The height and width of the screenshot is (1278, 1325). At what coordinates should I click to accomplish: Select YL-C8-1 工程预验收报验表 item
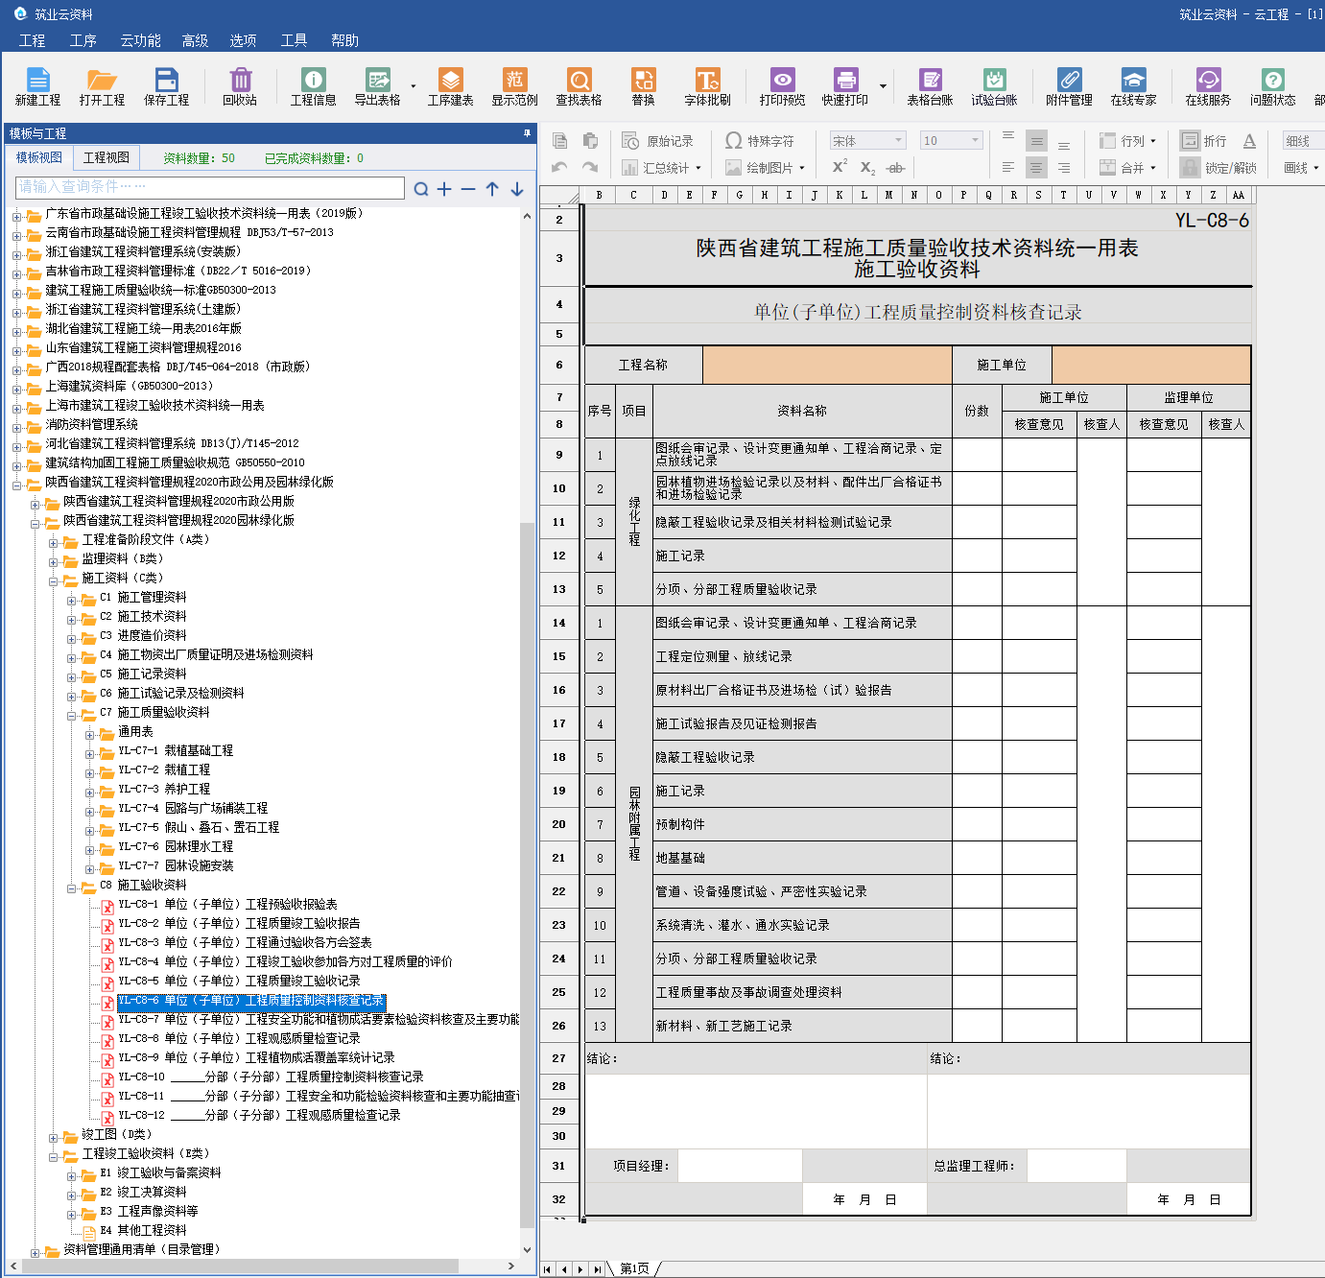pyautogui.click(x=227, y=904)
